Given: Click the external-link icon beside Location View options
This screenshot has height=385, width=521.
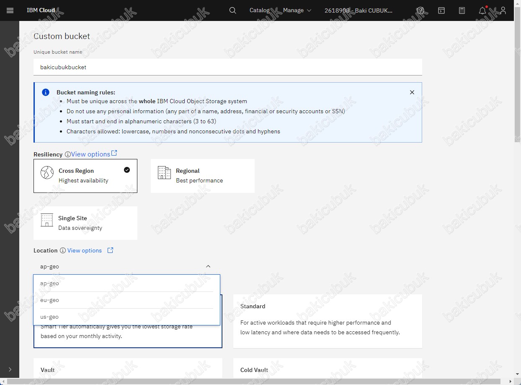Looking at the screenshot, I should (x=111, y=250).
